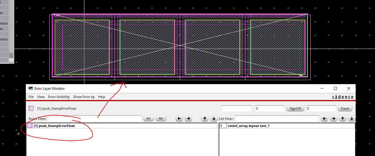Click left panel vertical scrollbar thumb
375x156 pixels.
pyautogui.click(x=11, y=26)
